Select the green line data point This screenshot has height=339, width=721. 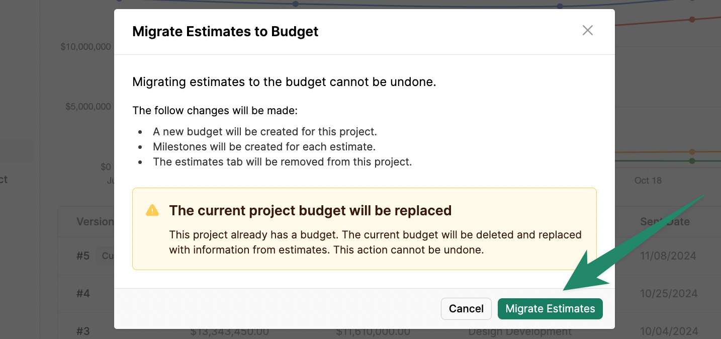pos(692,161)
